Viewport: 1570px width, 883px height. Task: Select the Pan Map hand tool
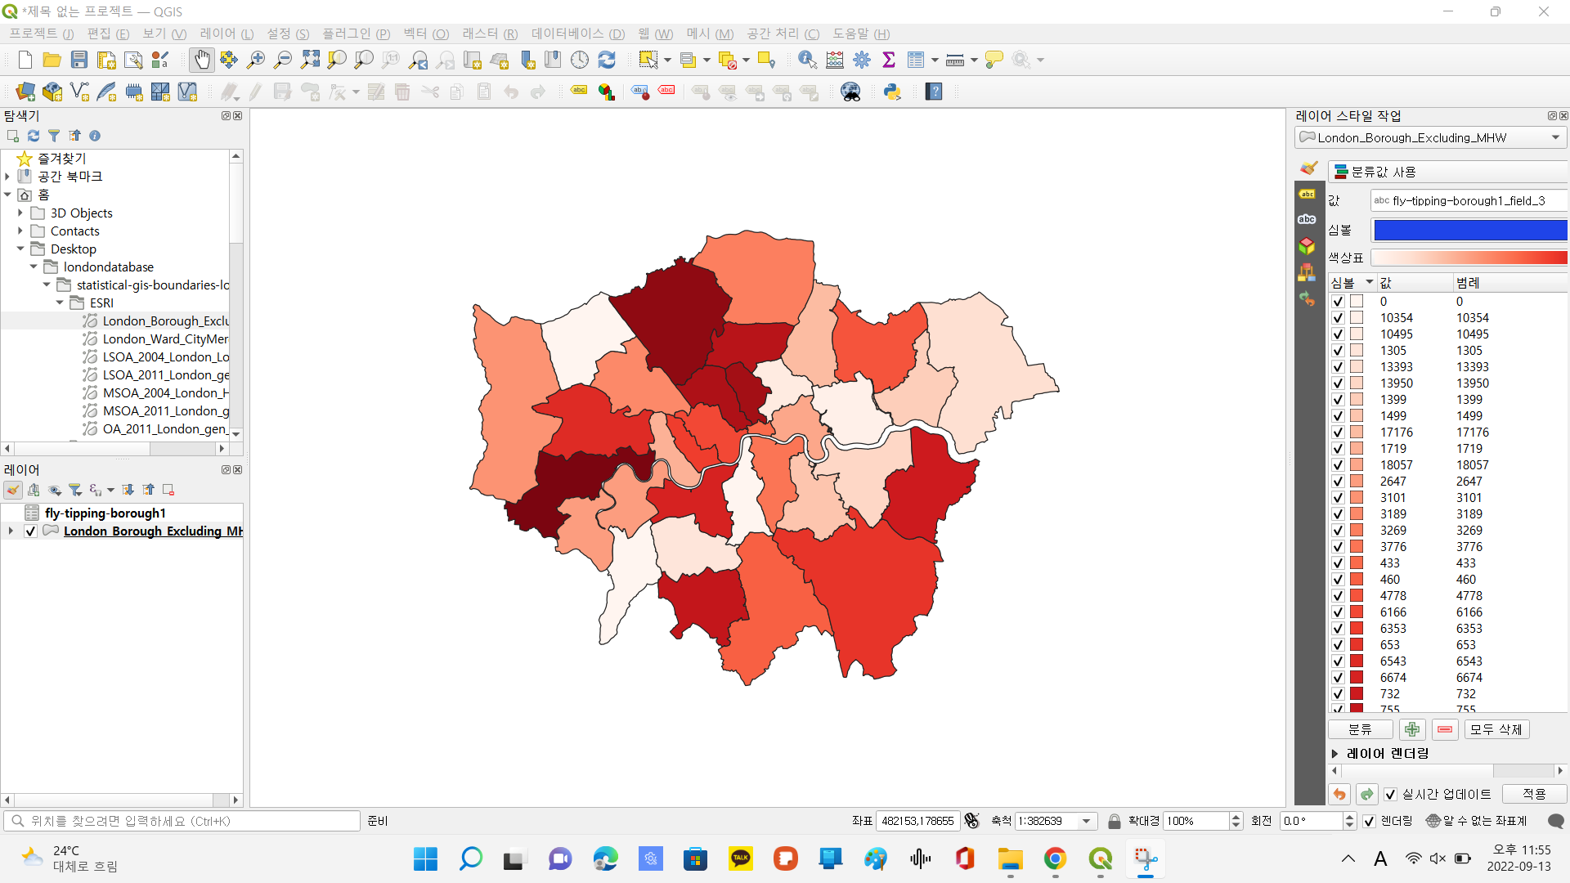[x=201, y=60]
